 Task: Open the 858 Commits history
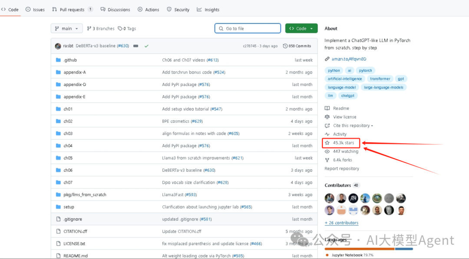tap(297, 46)
